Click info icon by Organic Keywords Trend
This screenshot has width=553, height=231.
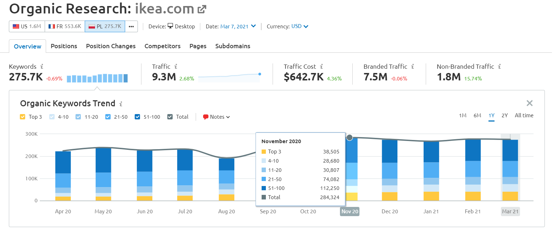click(121, 104)
